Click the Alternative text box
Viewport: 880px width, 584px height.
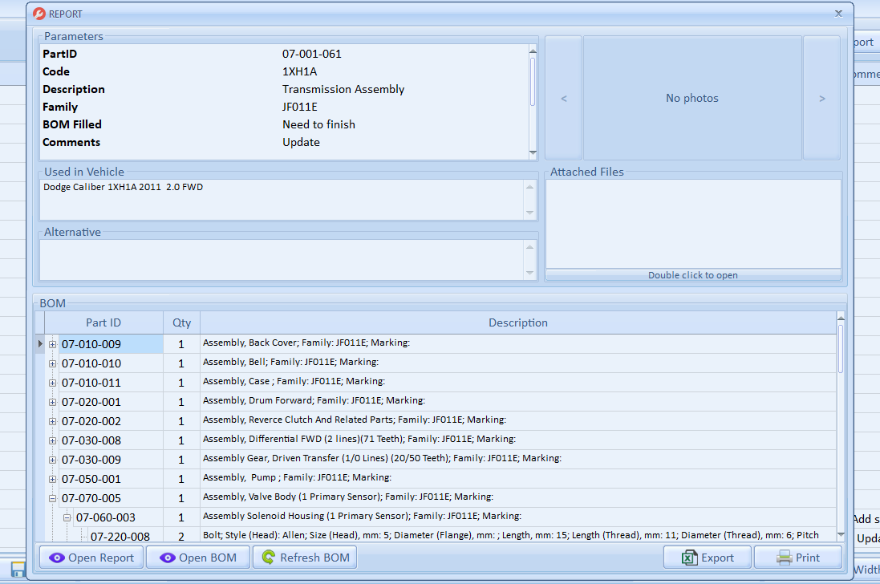pos(282,260)
